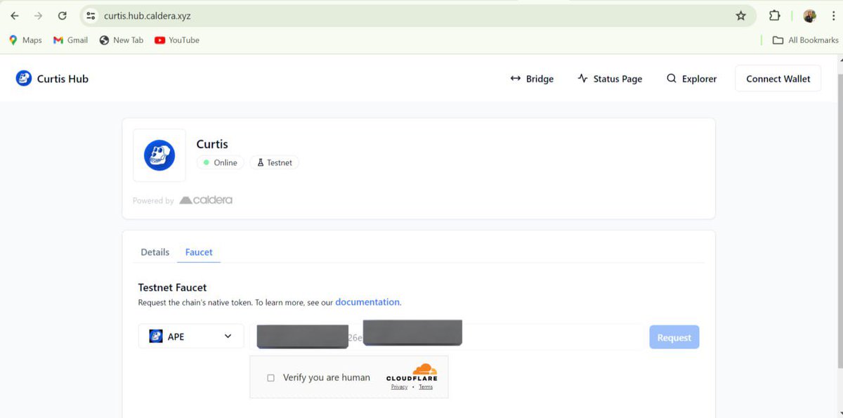Click the Curtis Hub logo icon
Viewport: 843px width, 418px height.
(x=24, y=79)
